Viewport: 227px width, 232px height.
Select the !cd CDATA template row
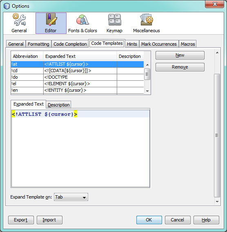click(77, 71)
